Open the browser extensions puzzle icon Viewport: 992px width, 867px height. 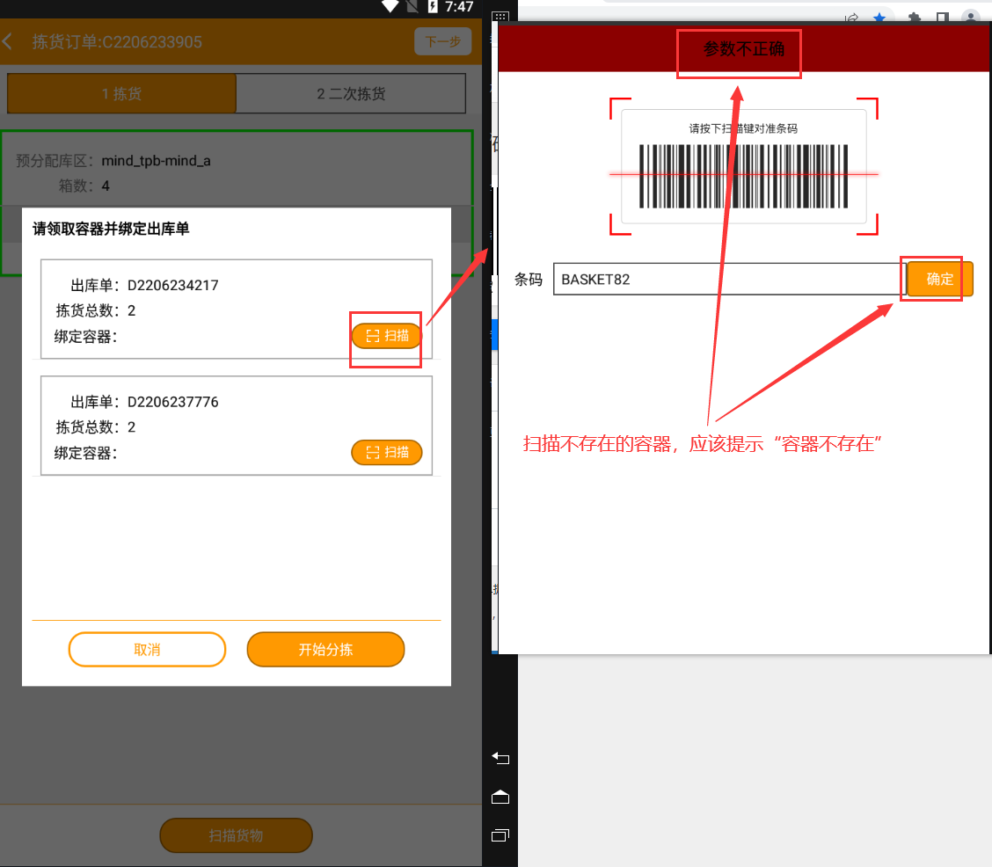(915, 18)
